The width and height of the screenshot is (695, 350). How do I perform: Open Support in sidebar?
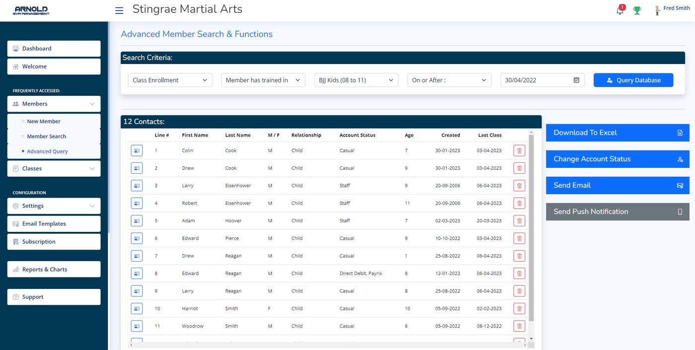click(54, 297)
